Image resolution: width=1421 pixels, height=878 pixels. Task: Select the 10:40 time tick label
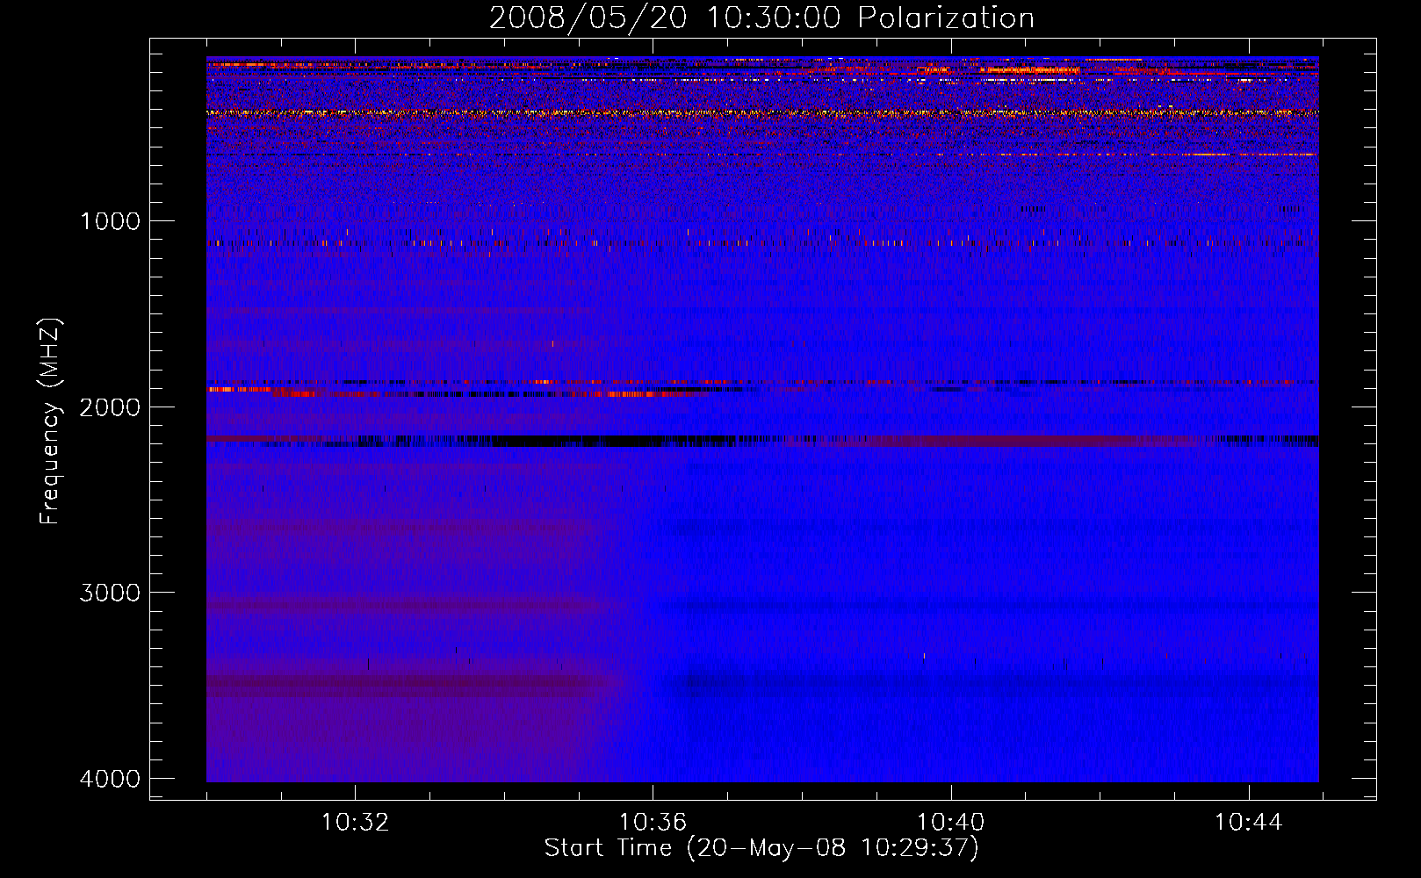click(x=950, y=823)
